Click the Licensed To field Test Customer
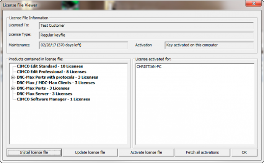 (x=146, y=26)
